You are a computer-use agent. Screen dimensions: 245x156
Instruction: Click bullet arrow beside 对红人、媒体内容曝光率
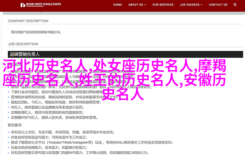9,107
